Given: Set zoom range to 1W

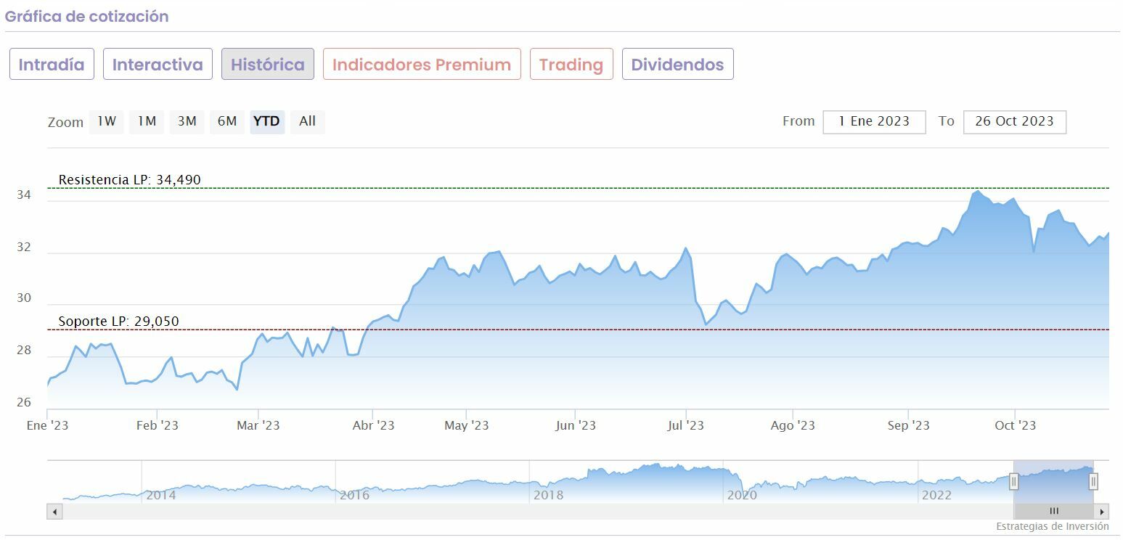Looking at the screenshot, I should (107, 122).
